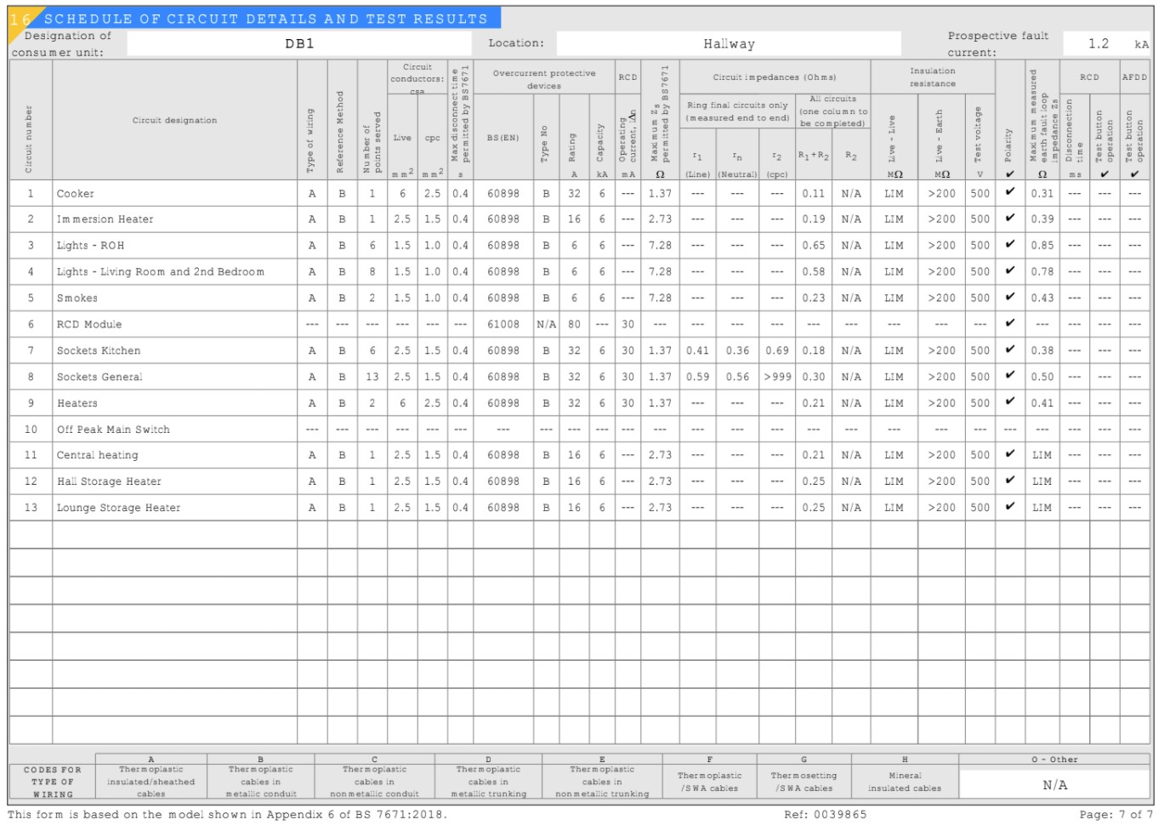Viewport: 1164px width, 825px height.
Task: Select the prospective fault current value 1.2
Action: click(1099, 43)
